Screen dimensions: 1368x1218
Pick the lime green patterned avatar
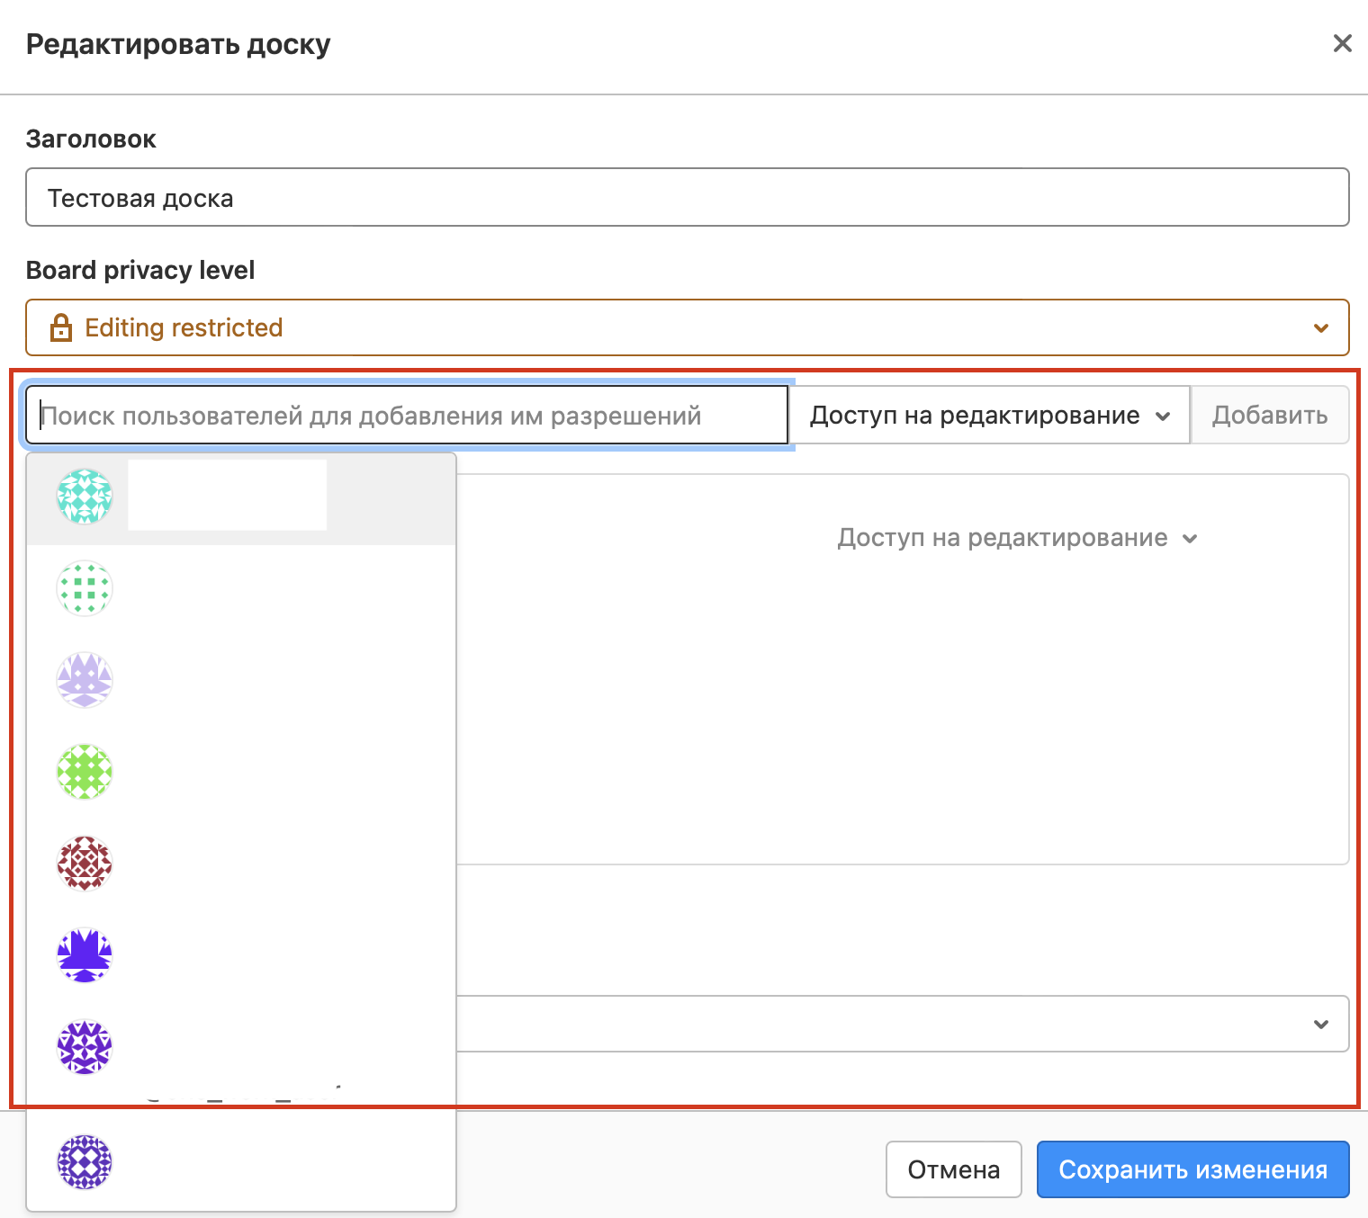(85, 772)
